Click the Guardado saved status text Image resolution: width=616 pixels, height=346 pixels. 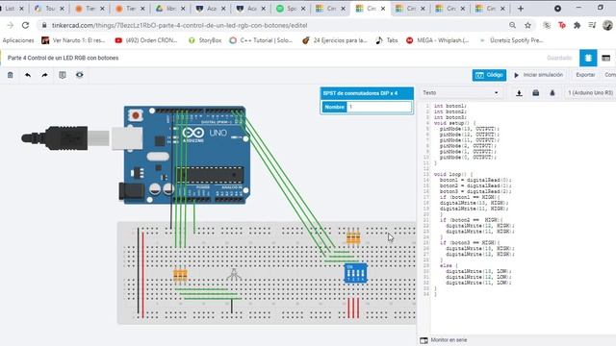pos(559,58)
